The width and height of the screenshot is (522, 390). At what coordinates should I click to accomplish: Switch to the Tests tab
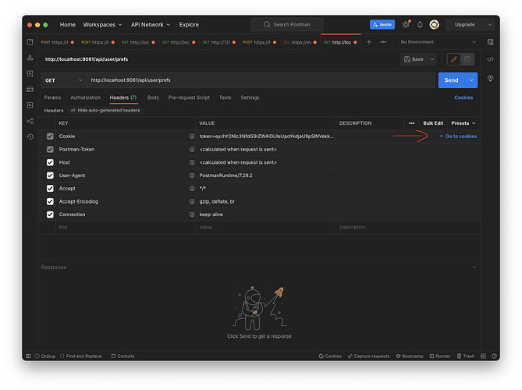pos(225,97)
